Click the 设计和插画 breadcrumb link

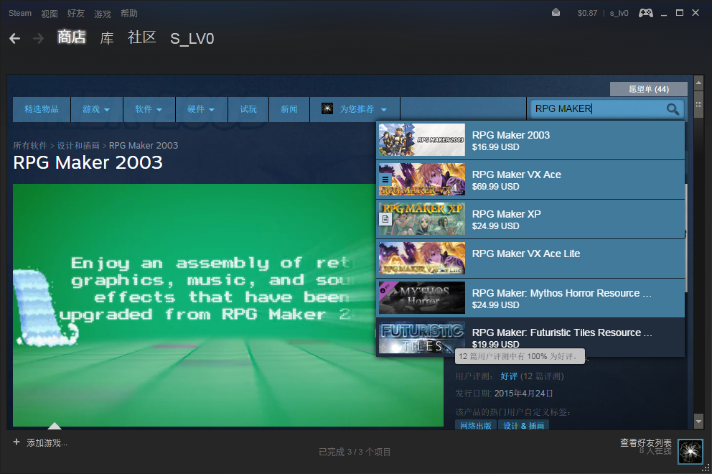pyautogui.click(x=78, y=145)
